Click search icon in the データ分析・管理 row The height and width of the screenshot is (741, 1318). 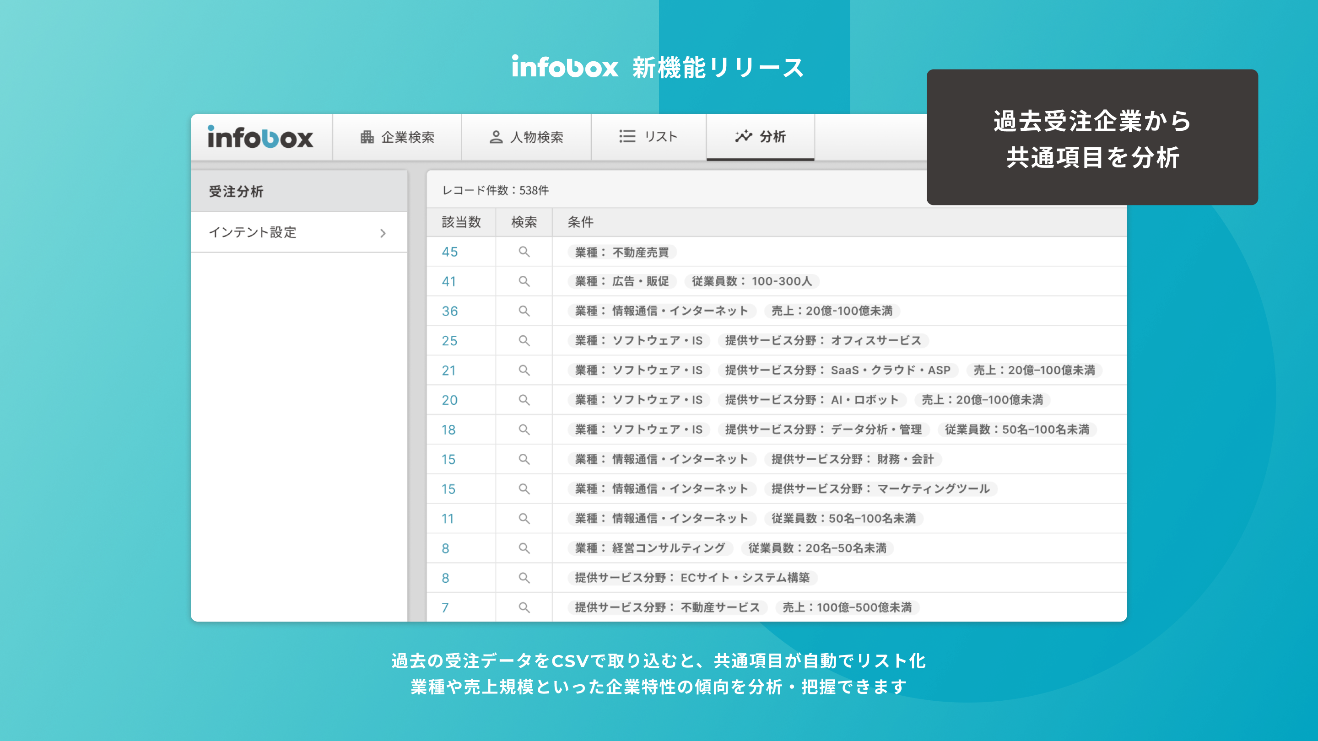coord(524,430)
